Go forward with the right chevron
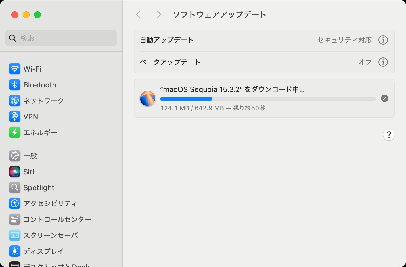Screen dimensions: 406x267 pos(159,14)
